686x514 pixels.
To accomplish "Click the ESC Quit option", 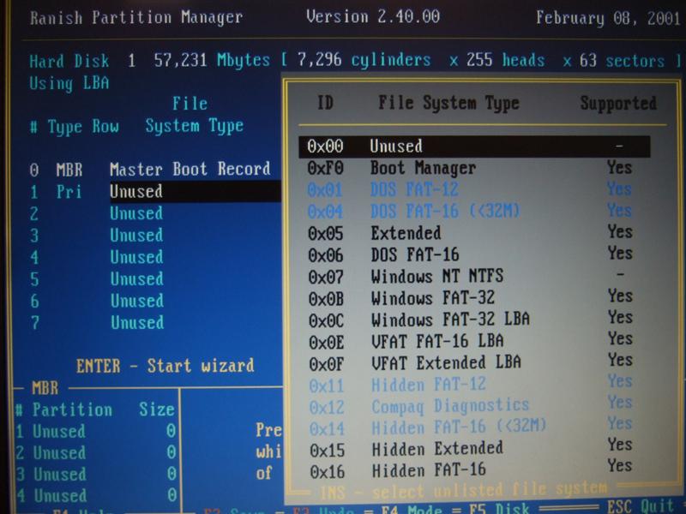I will coord(641,507).
